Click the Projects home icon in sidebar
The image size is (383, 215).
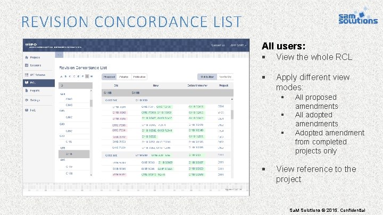coord(27,57)
